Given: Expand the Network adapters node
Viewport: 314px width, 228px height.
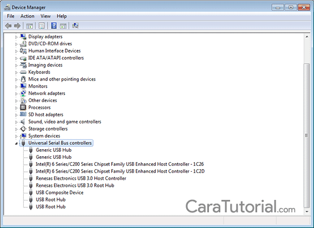Looking at the screenshot, I should pos(16,93).
